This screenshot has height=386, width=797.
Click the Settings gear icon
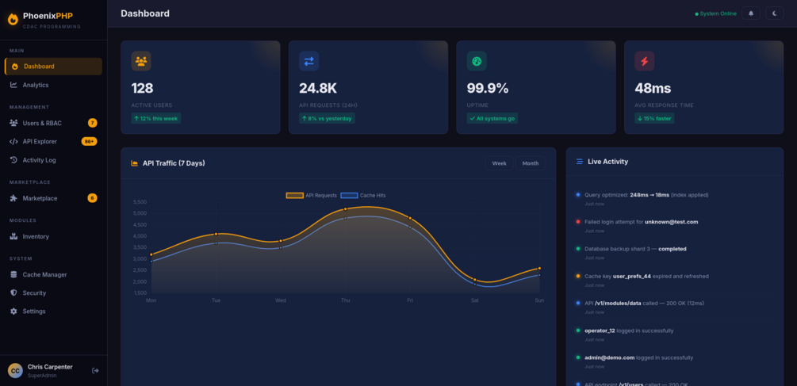click(13, 311)
